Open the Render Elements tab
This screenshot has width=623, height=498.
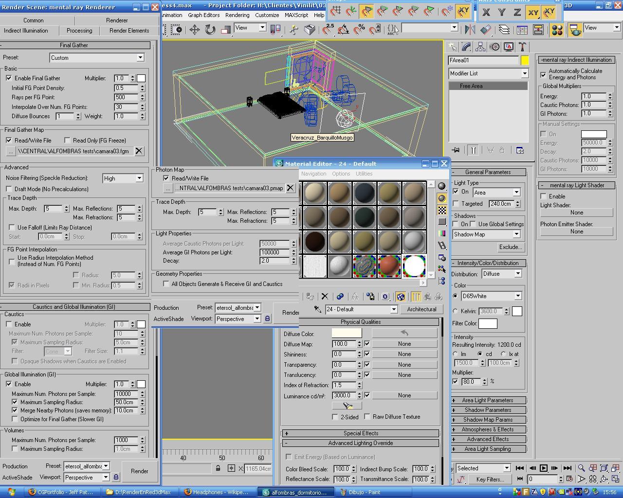129,31
